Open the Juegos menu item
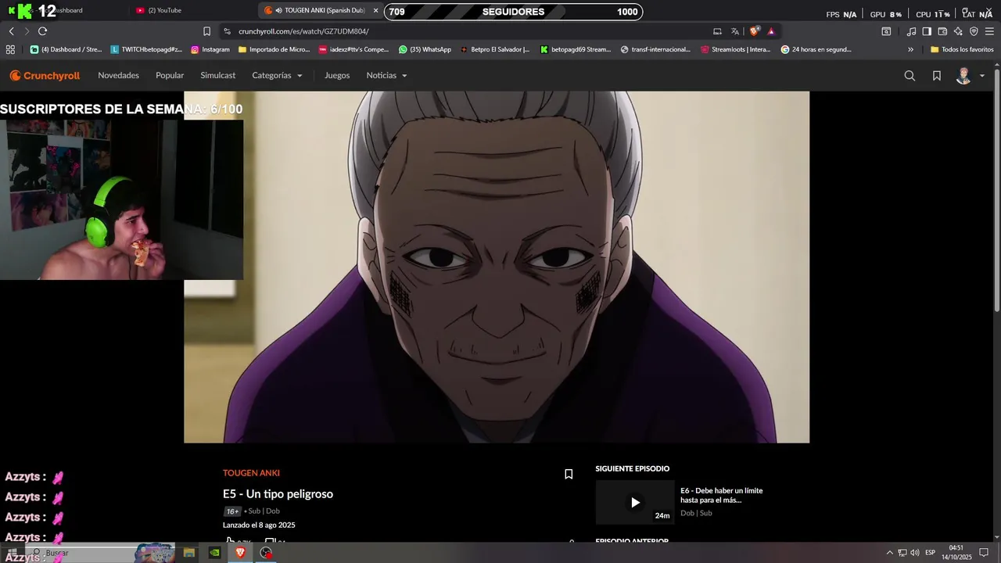The width and height of the screenshot is (1001, 563). point(337,76)
